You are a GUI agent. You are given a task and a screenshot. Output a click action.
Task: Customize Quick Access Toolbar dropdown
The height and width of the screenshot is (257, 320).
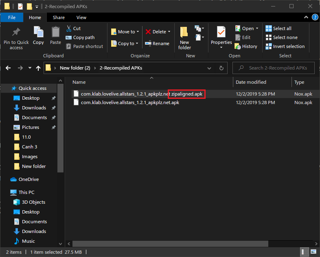point(37,7)
